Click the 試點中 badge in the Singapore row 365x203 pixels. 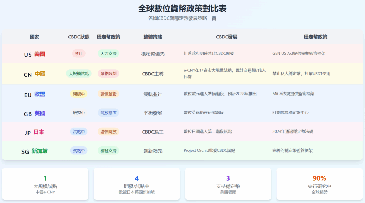[78, 150]
